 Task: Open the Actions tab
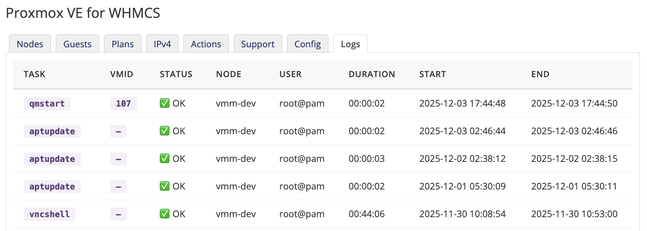(x=206, y=44)
